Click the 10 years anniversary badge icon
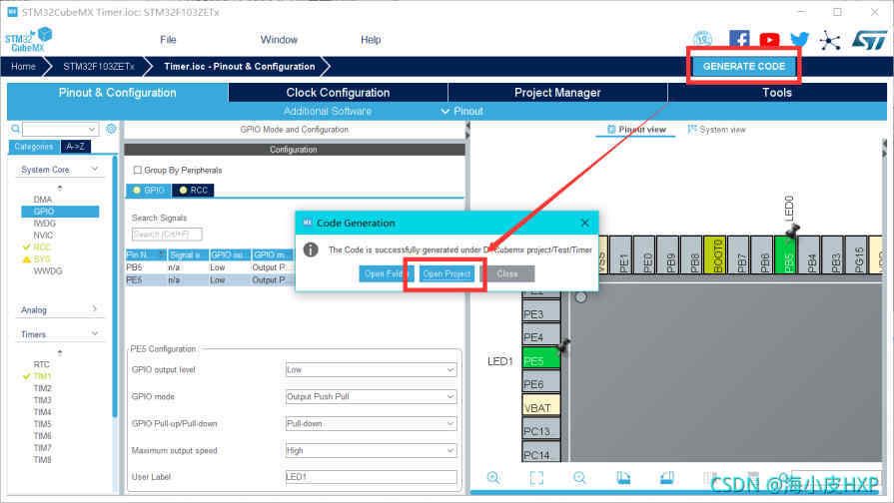The height and width of the screenshot is (503, 894). (702, 39)
